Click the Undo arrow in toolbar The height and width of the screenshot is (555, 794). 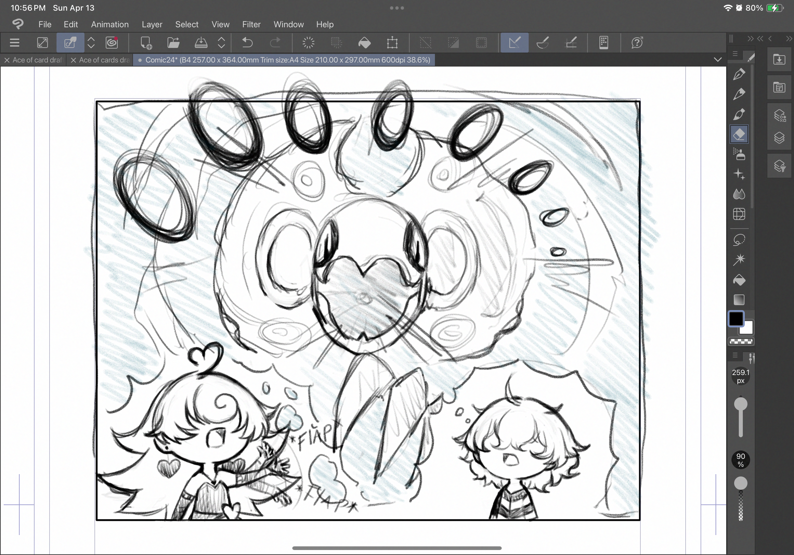247,43
